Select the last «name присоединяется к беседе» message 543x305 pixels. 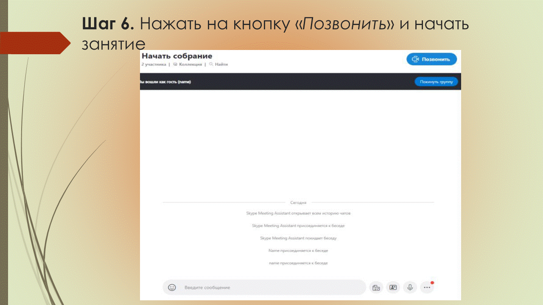pyautogui.click(x=298, y=263)
